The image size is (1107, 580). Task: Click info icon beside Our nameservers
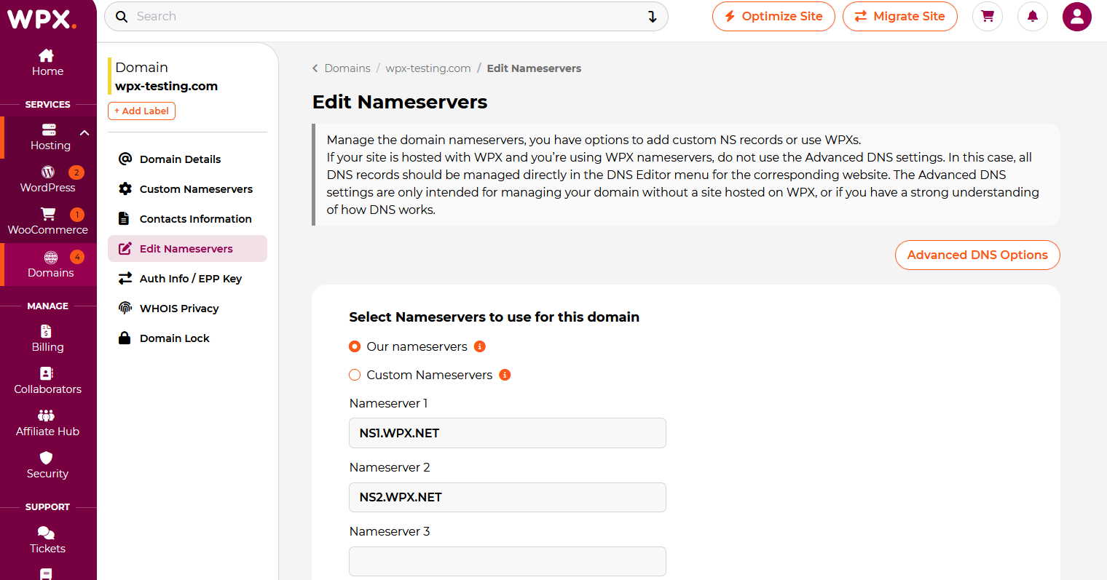click(x=480, y=346)
